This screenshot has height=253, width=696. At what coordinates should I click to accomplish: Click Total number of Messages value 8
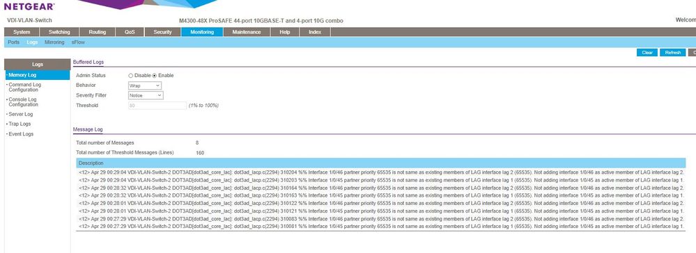(197, 142)
